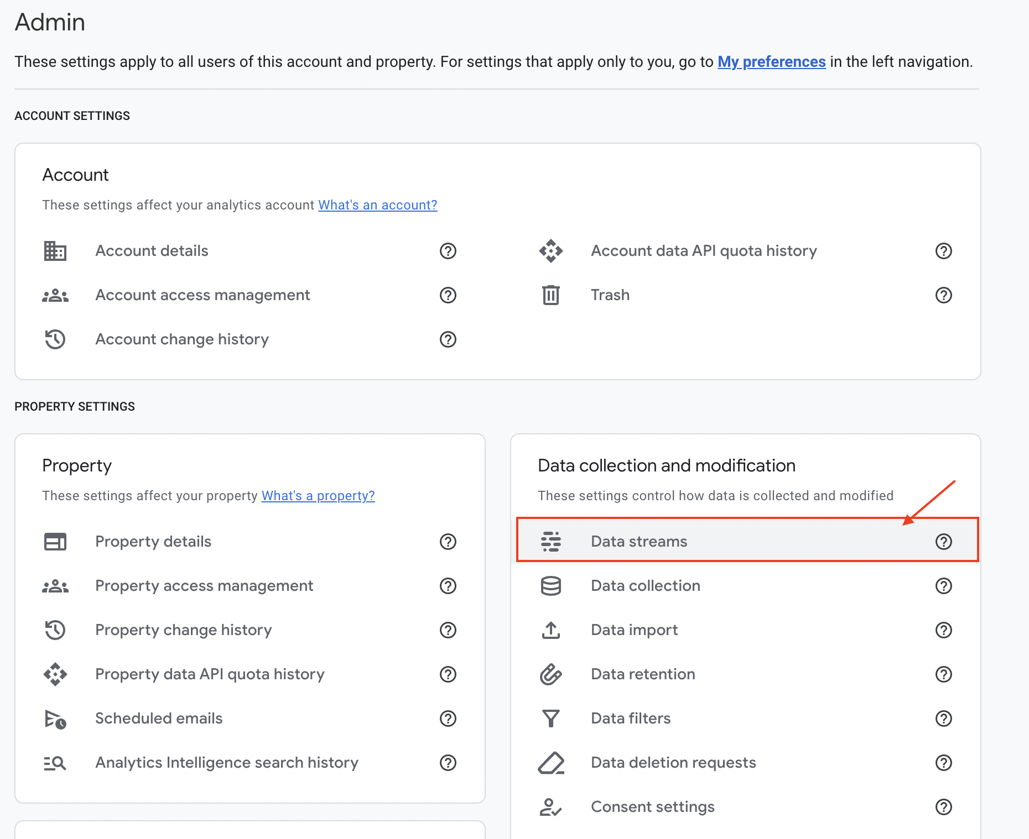Click the Data deletion requests eraser icon
The image size is (1029, 839).
click(550, 763)
